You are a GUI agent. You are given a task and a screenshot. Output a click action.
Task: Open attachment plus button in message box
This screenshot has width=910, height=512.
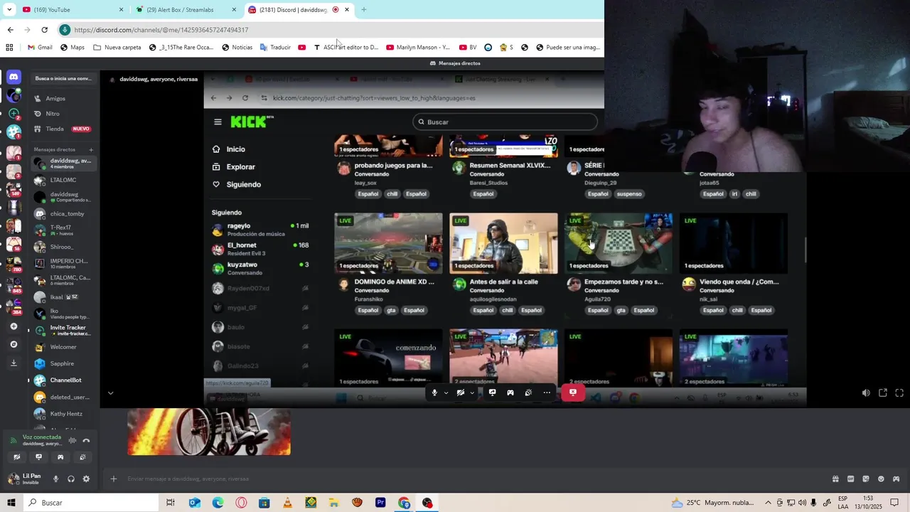(x=113, y=479)
